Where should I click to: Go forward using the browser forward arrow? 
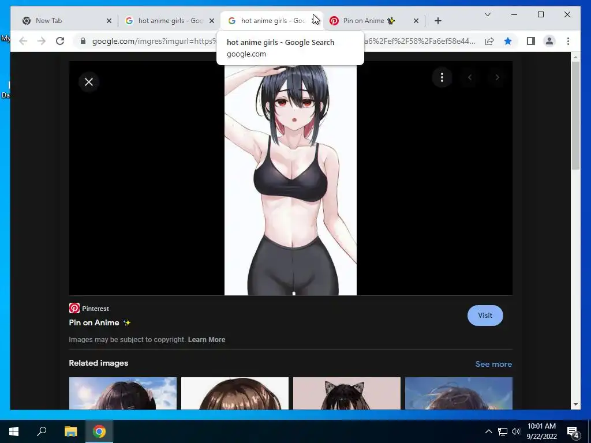(x=42, y=41)
